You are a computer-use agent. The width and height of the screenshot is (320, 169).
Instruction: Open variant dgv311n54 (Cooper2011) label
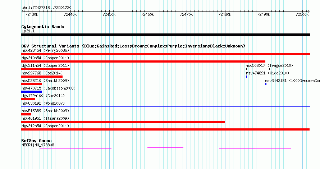point(45,65)
